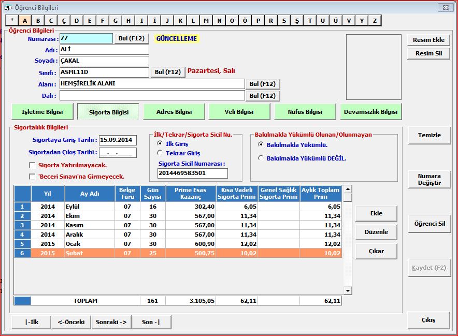Click Resim Ekle button
The width and height of the screenshot is (458, 336).
[428, 40]
